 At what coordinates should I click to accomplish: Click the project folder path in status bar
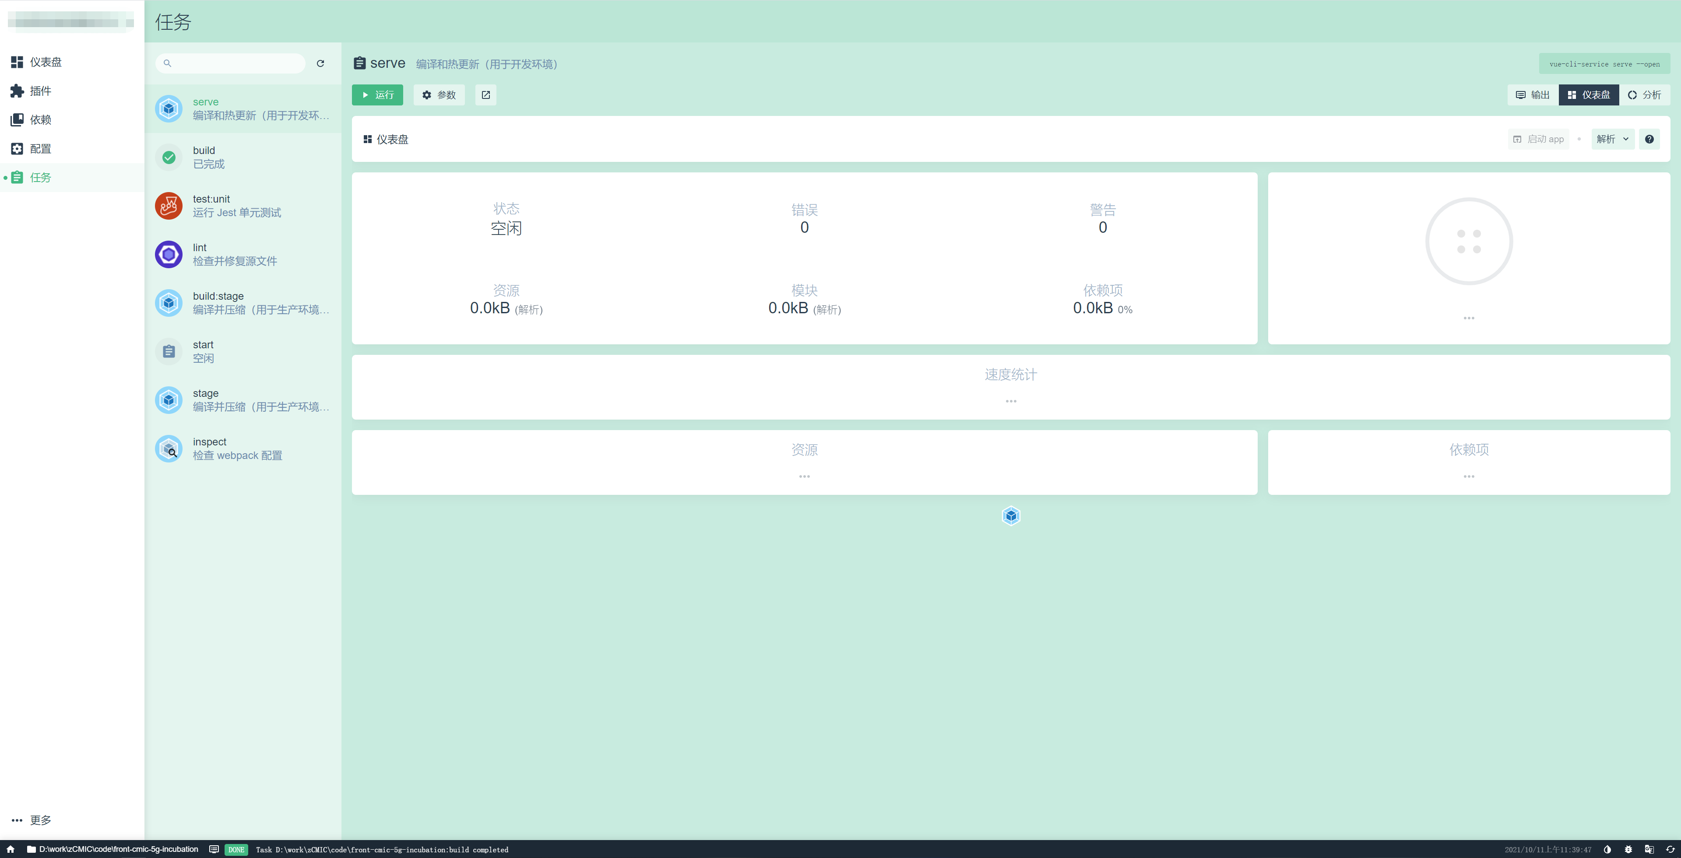pos(112,849)
